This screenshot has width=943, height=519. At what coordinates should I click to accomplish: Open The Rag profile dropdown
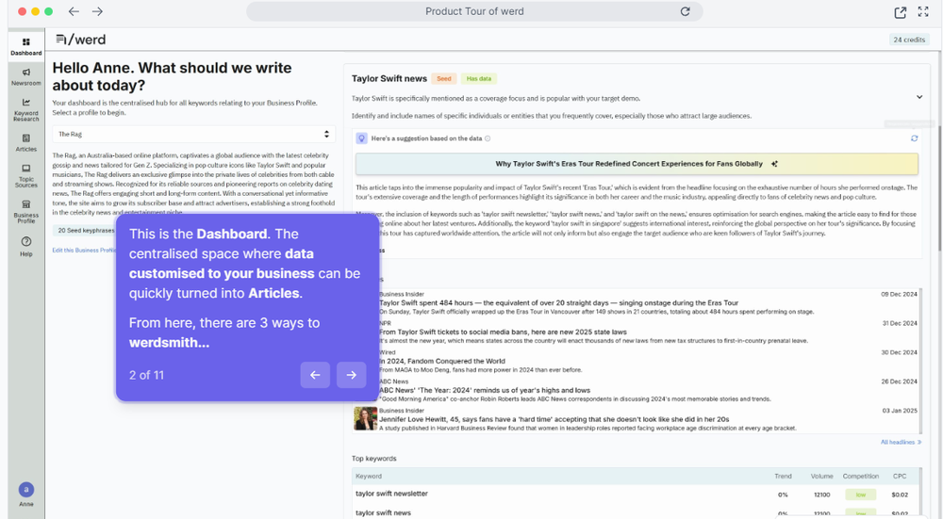click(193, 134)
